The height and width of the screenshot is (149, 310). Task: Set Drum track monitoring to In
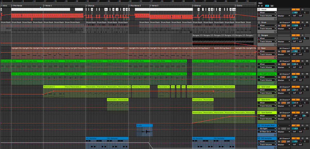279,26
